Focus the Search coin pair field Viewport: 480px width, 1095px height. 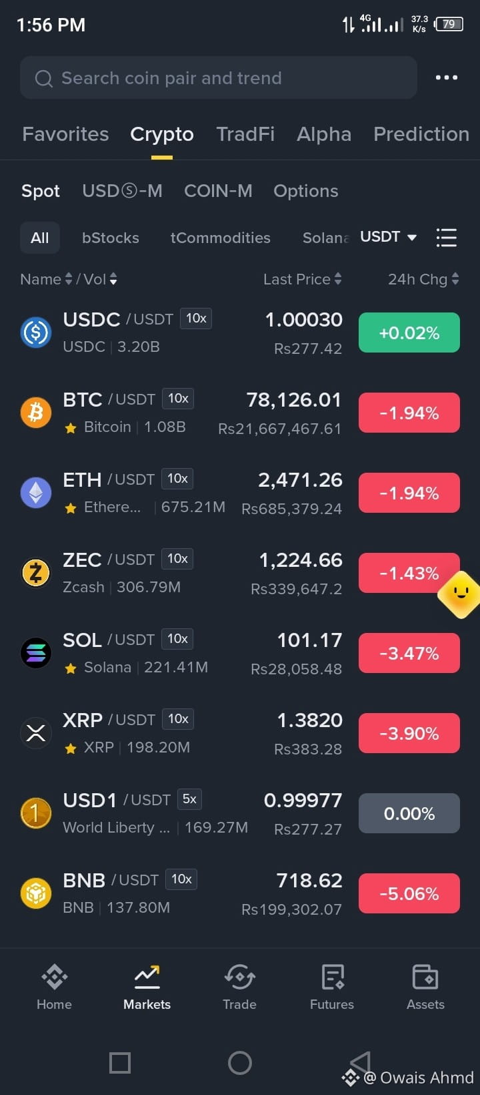(x=219, y=78)
